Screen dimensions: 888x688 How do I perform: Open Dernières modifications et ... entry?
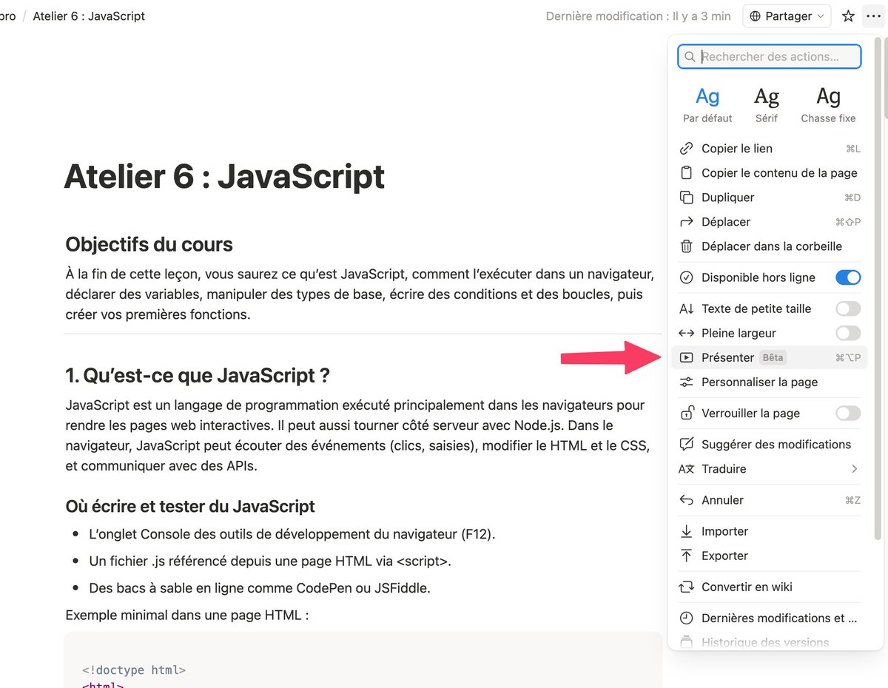coord(770,618)
